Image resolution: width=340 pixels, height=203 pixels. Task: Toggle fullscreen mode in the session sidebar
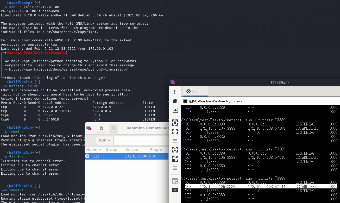pyautogui.click(x=175, y=132)
